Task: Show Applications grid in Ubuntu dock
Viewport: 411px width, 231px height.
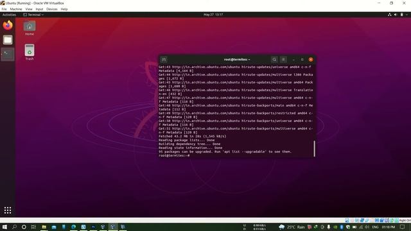Action: point(8,210)
